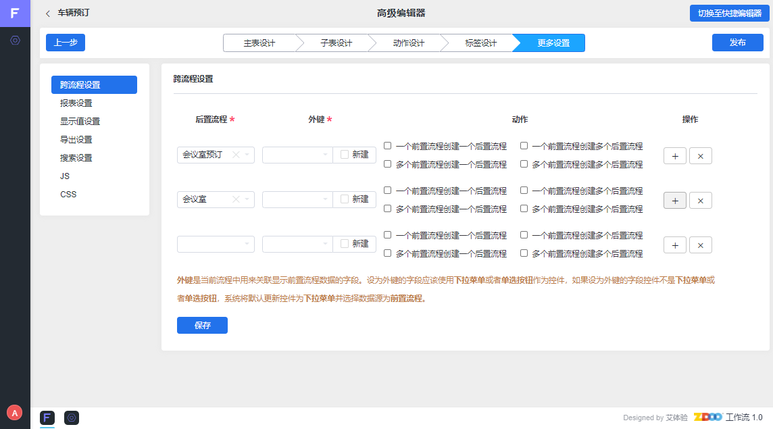Open the 外键 dropdown for 会议室 row
Viewport: 773px width, 429px height.
pos(297,199)
